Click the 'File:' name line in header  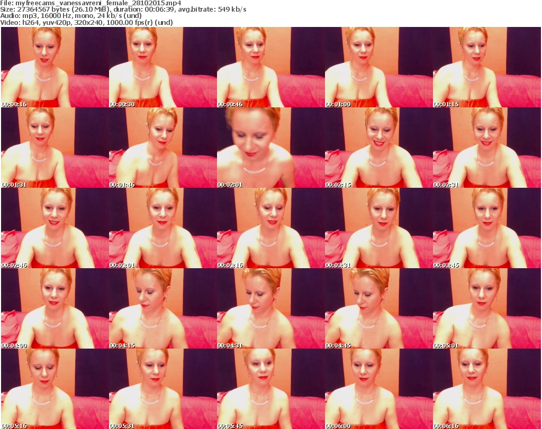(91, 3)
